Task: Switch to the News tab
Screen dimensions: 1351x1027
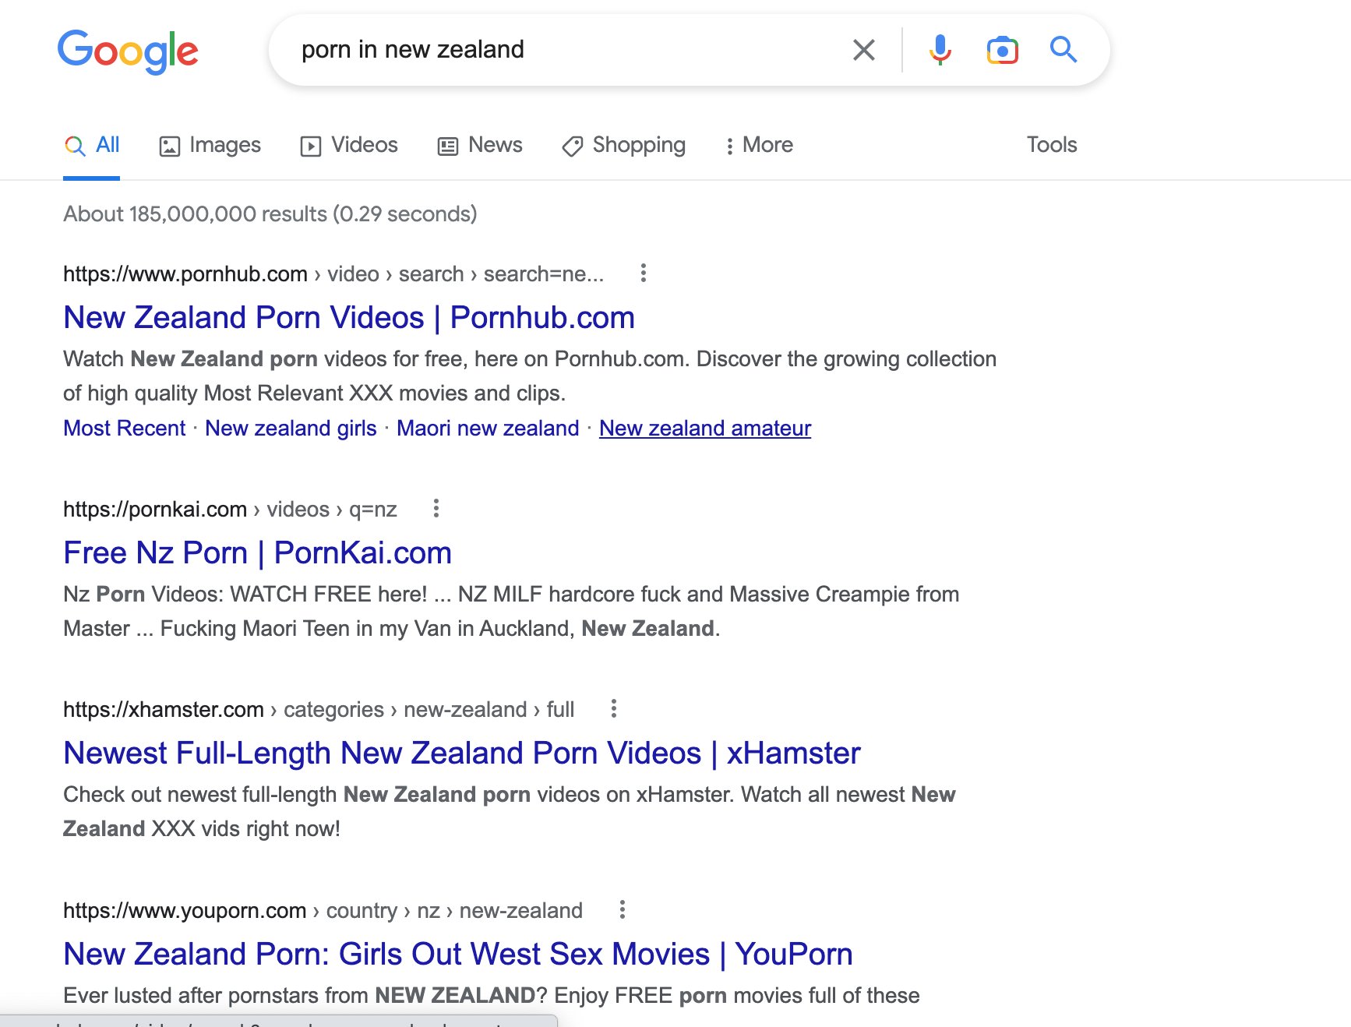Action: 480,145
